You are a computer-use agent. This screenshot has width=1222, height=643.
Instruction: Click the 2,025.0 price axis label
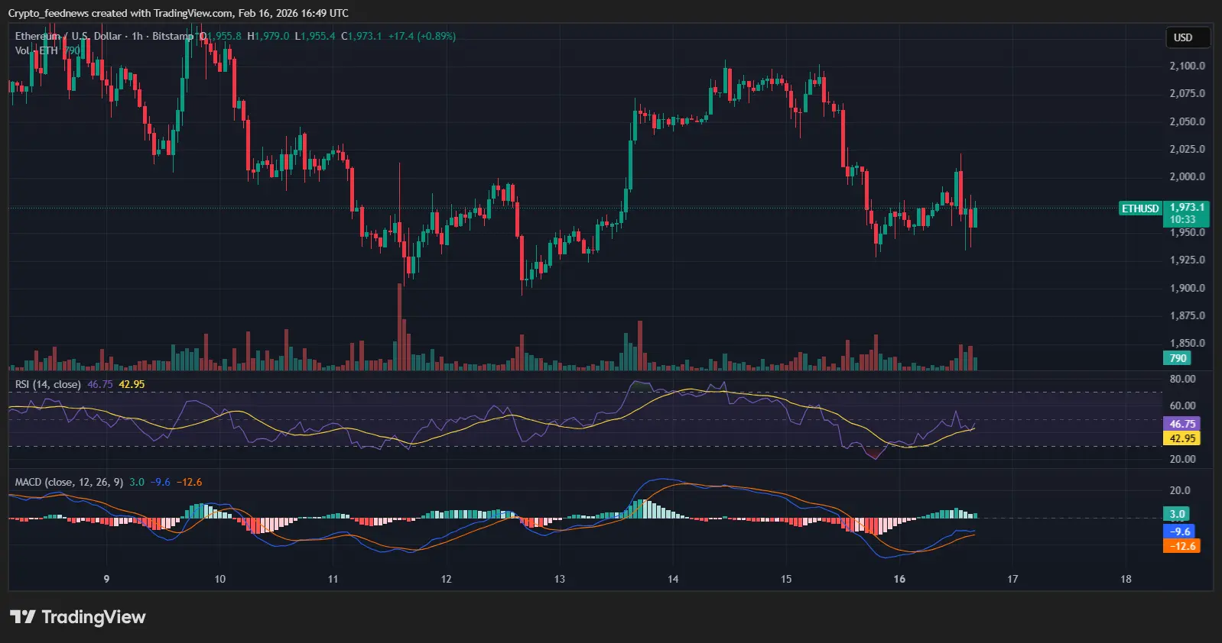(1187, 149)
